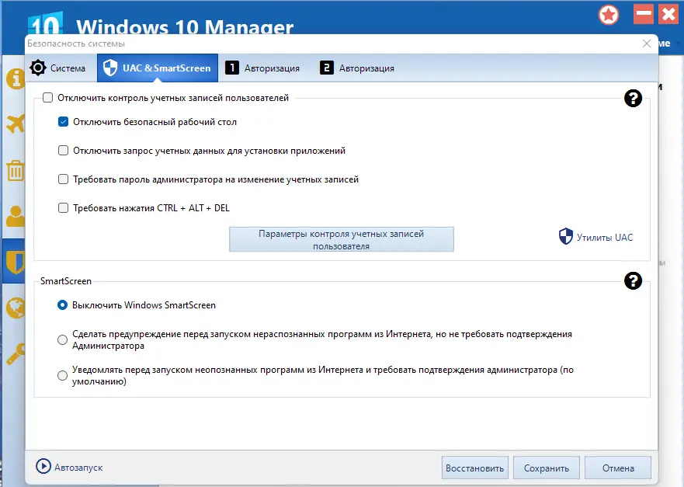Click the red star favorites icon
Image resolution: width=684 pixels, height=487 pixels.
(x=609, y=16)
